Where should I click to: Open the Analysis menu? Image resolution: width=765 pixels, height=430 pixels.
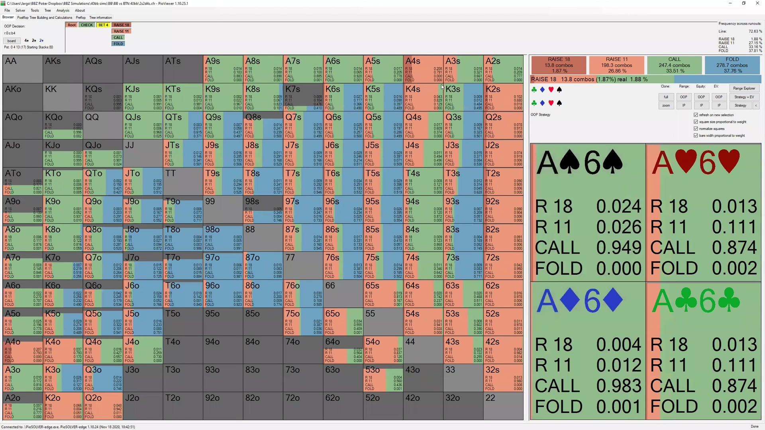pos(63,10)
